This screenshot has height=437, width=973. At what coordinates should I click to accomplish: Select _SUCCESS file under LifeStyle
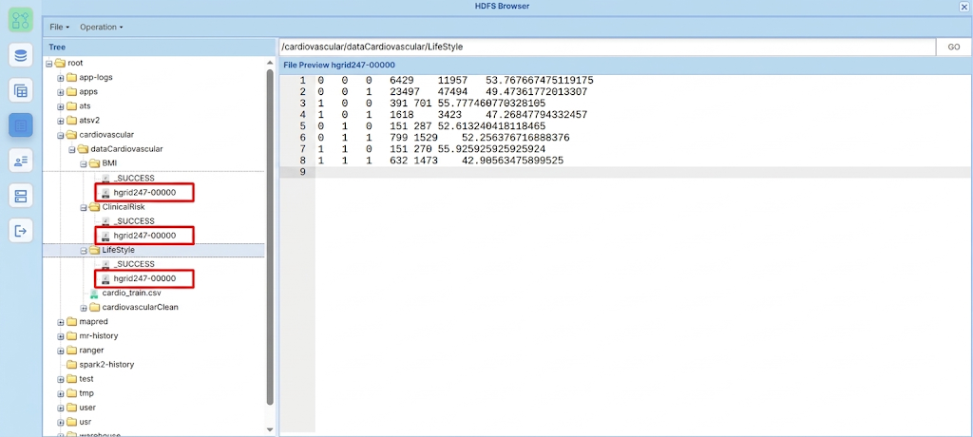point(134,264)
